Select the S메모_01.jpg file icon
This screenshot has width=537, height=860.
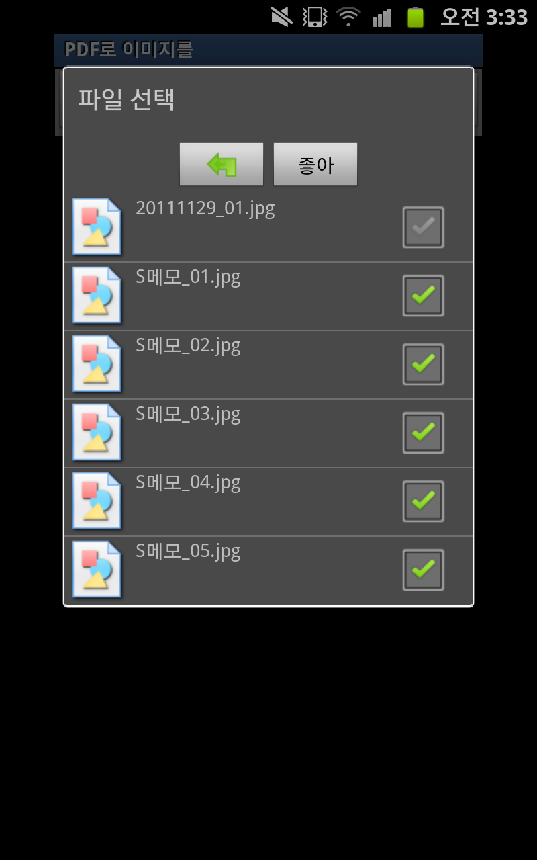[x=97, y=295]
